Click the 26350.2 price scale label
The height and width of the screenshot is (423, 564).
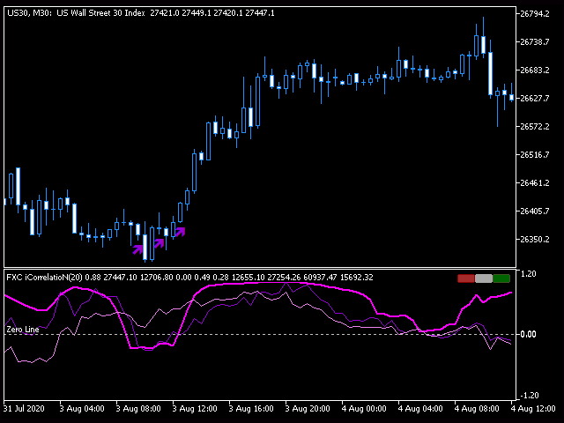click(537, 240)
